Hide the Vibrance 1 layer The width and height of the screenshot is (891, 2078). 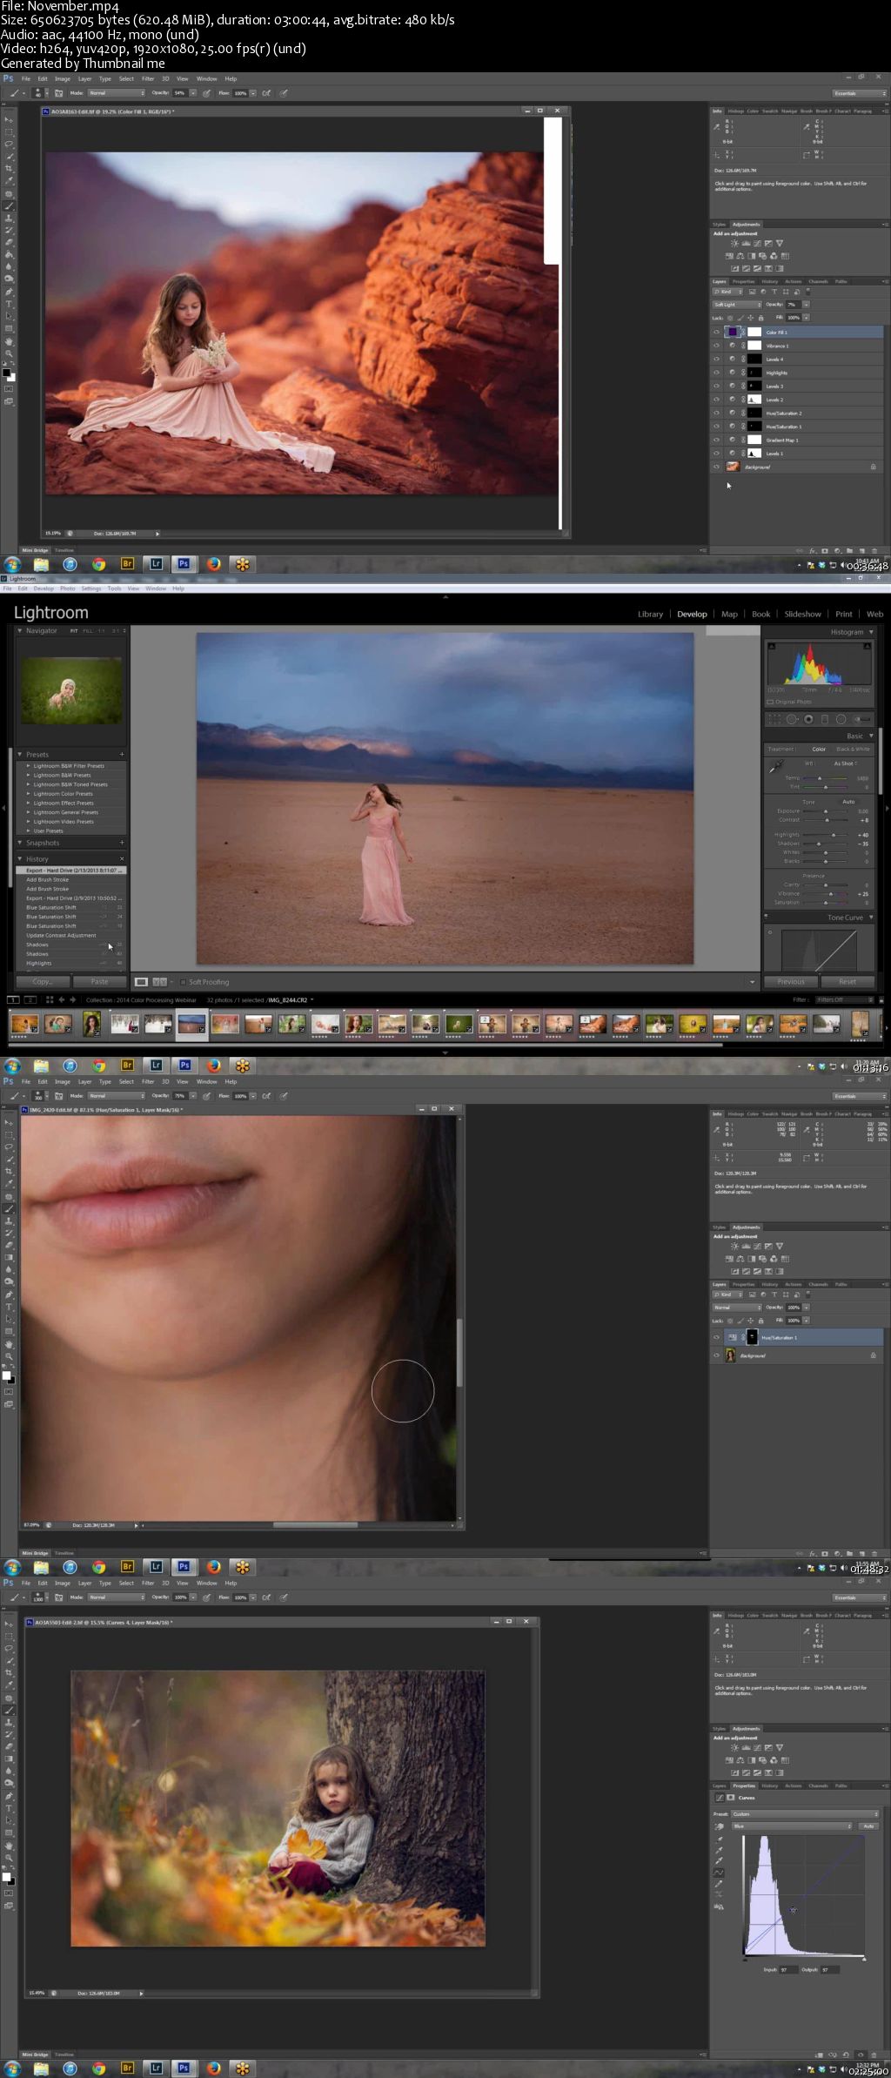point(717,346)
